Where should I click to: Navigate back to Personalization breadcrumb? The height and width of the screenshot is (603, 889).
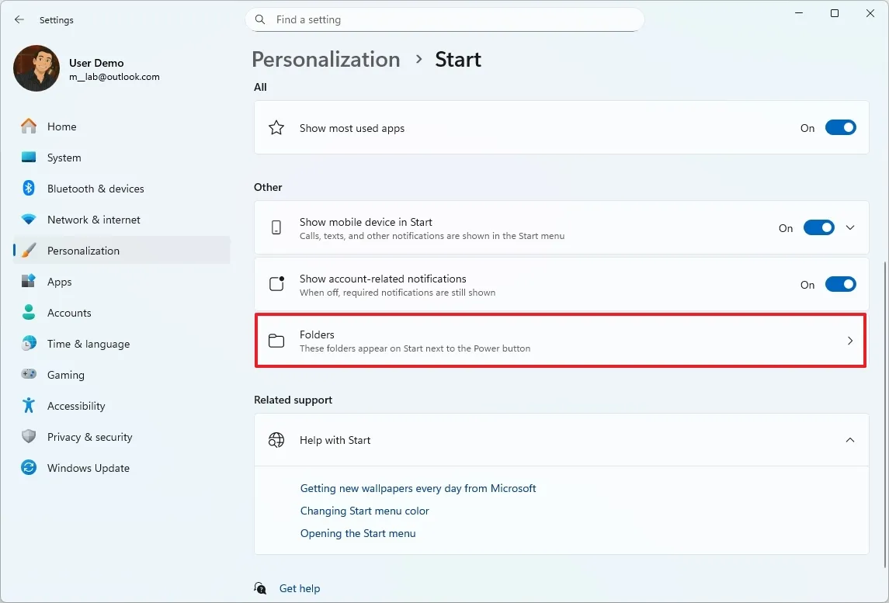(325, 59)
